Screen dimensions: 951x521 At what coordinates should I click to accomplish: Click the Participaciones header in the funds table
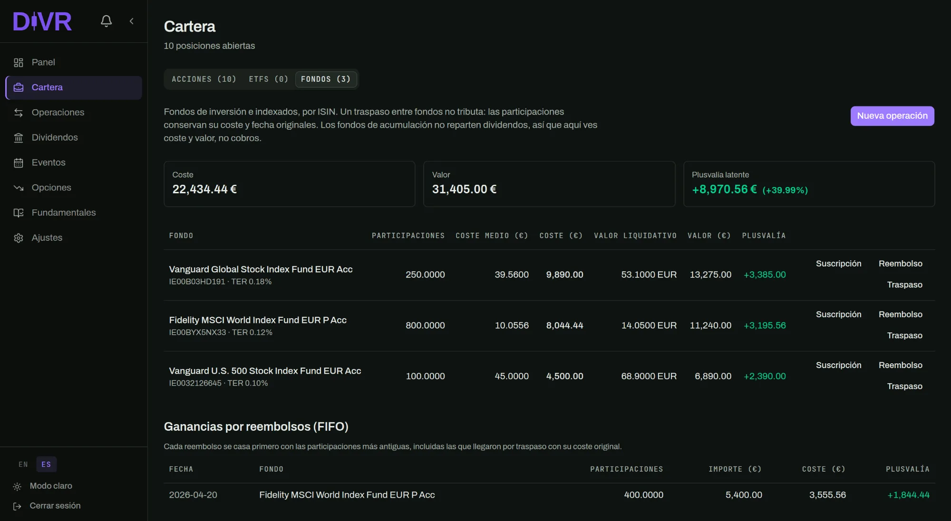(408, 236)
